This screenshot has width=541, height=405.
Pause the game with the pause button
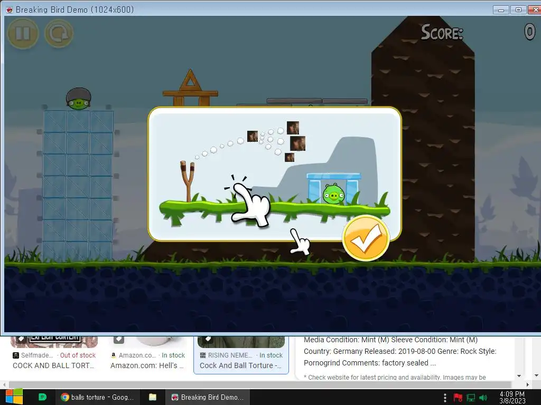click(x=23, y=33)
